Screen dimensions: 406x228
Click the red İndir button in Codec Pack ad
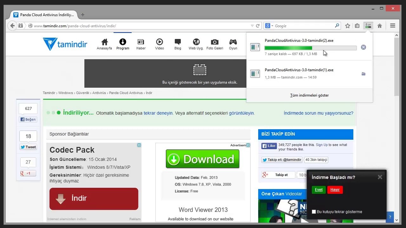click(x=94, y=199)
